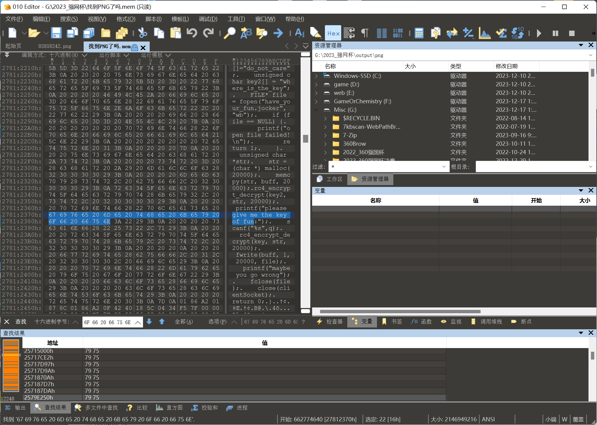Open the 文件(F) menu

coord(14,19)
